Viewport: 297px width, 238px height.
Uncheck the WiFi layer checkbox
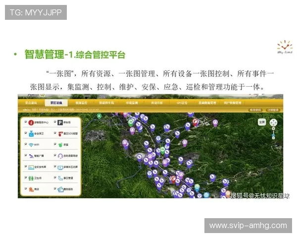click(x=26, y=144)
